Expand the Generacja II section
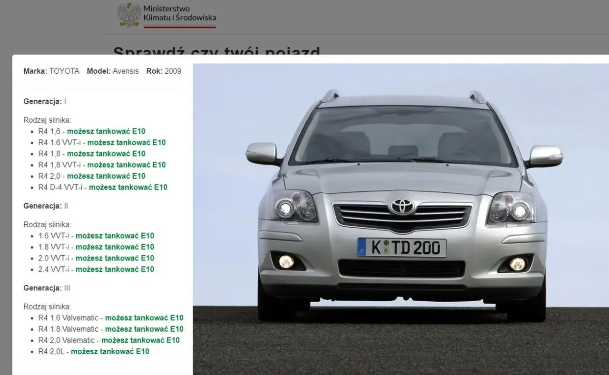The image size is (609, 375). pos(46,206)
